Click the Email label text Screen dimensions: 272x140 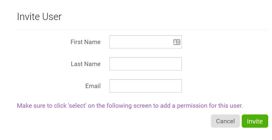93,86
